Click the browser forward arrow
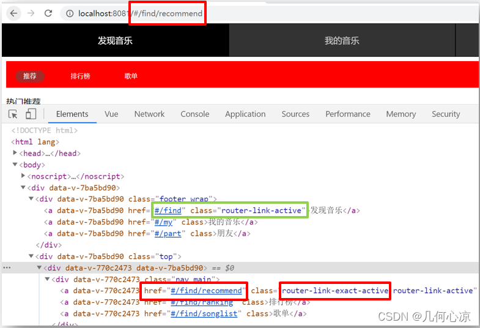480x328 pixels. click(x=31, y=13)
